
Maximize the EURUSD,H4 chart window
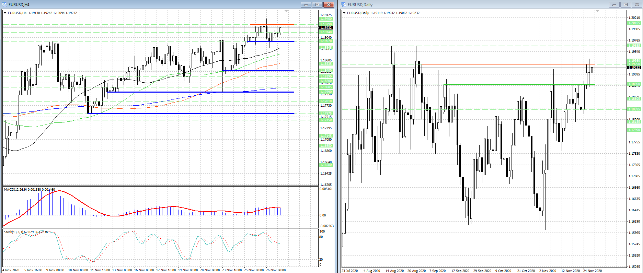point(317,4)
